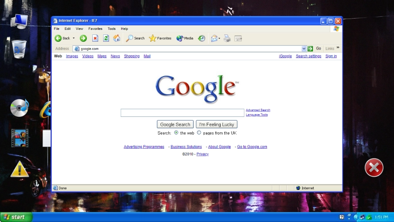
Task: Click the Google Search button
Action: (x=175, y=124)
